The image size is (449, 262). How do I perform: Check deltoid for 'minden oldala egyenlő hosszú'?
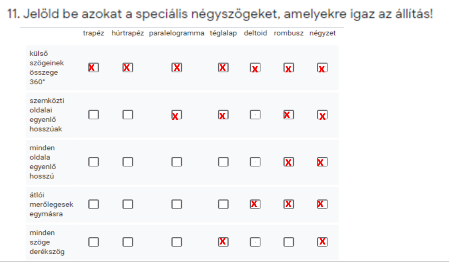(x=255, y=162)
